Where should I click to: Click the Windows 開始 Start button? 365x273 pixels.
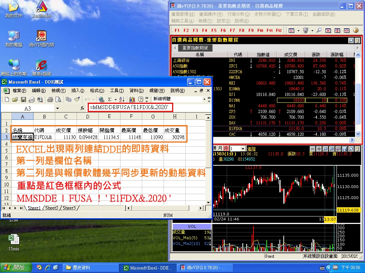coord(16,268)
